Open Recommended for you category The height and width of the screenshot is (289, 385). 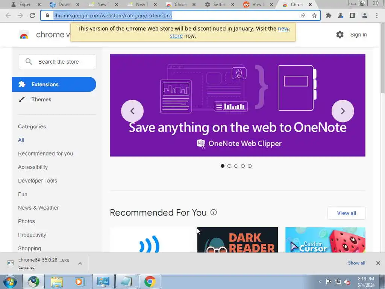click(x=45, y=154)
